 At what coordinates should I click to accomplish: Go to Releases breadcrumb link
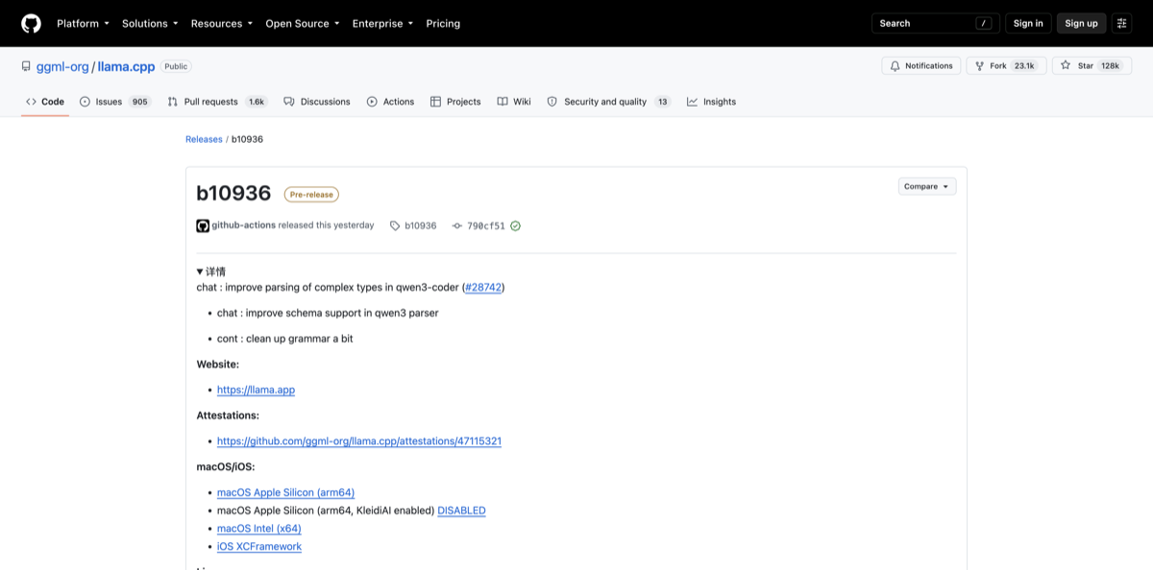click(x=204, y=139)
